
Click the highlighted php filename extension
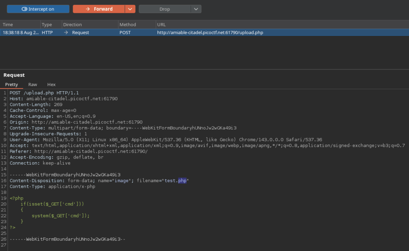[x=182, y=180]
